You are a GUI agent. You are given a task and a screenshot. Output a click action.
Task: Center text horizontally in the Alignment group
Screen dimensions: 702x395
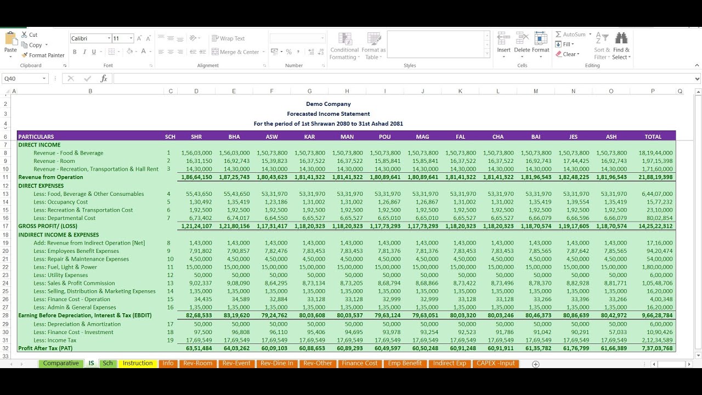(x=171, y=52)
